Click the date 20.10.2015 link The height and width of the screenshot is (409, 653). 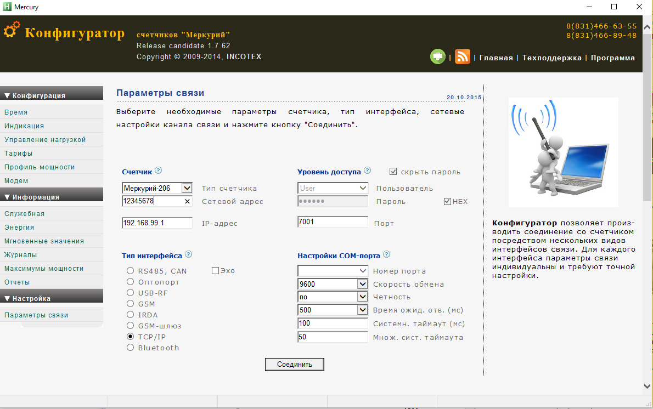point(464,98)
